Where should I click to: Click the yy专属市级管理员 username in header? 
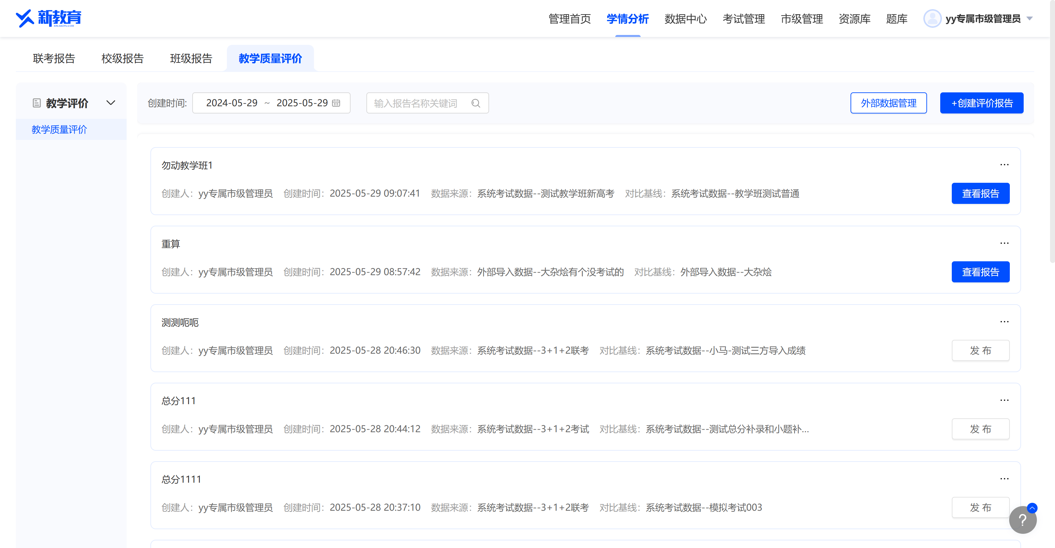(x=983, y=19)
